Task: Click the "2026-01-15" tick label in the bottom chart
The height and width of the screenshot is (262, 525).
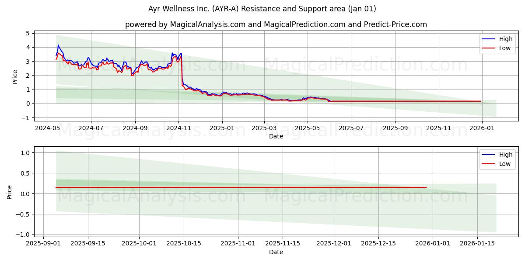Action: click(478, 244)
